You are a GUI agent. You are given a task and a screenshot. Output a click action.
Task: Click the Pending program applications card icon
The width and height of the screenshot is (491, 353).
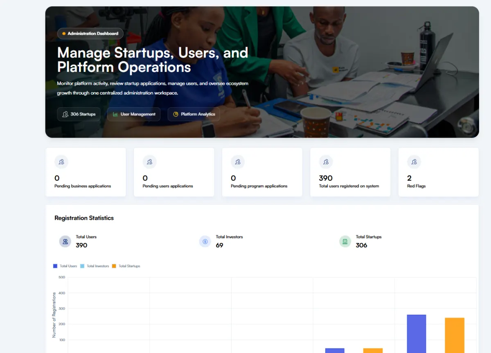[238, 162]
